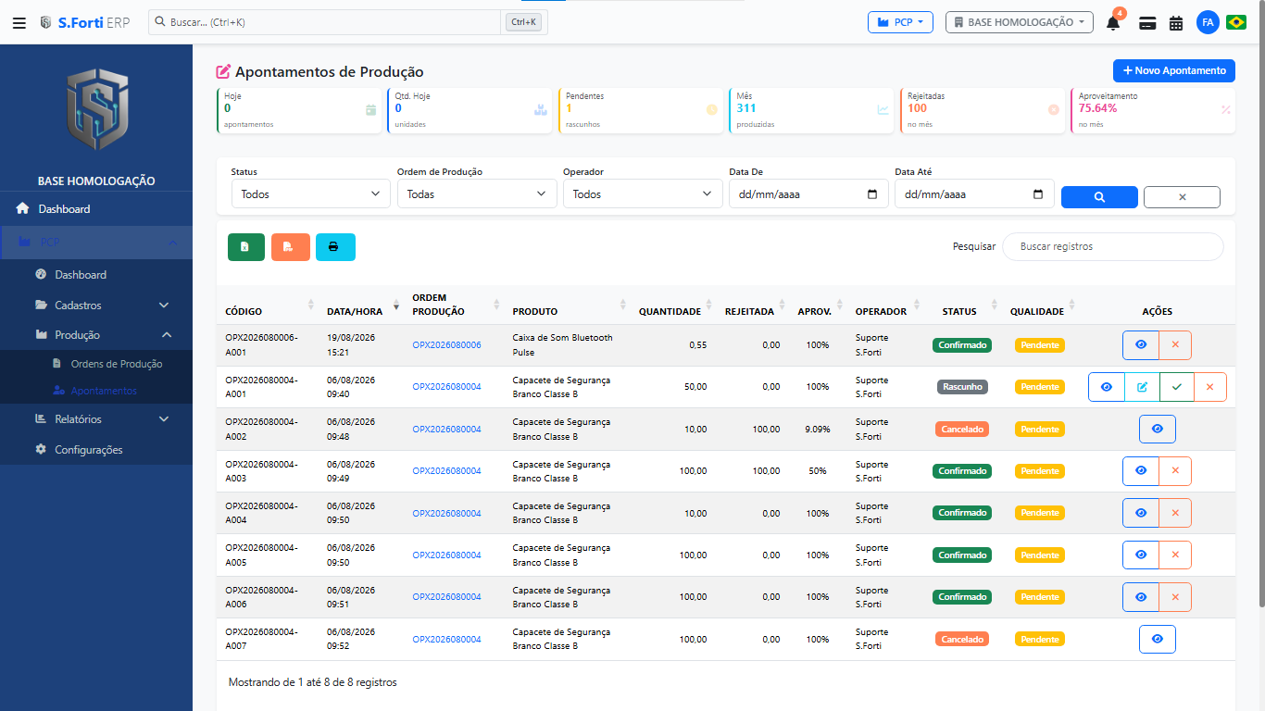The height and width of the screenshot is (711, 1265).
Task: Clear filters with the X button
Action: 1182,197
